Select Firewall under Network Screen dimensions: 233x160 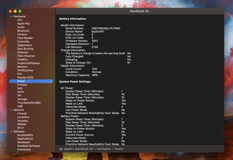click(22, 113)
